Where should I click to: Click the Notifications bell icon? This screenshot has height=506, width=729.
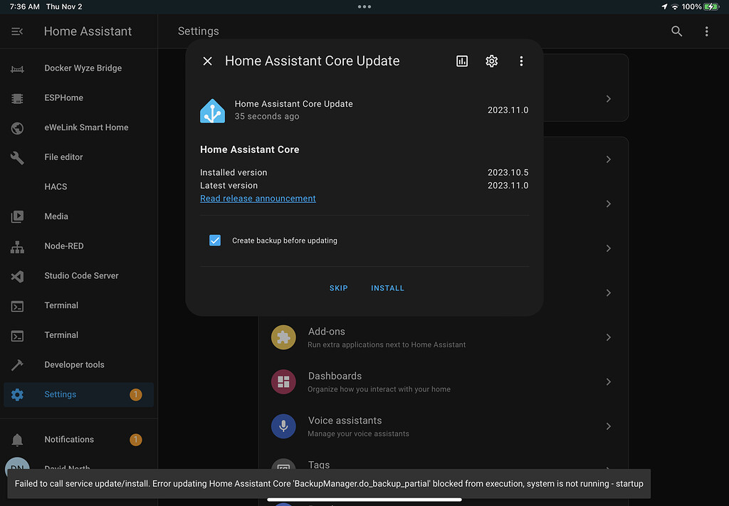click(17, 440)
